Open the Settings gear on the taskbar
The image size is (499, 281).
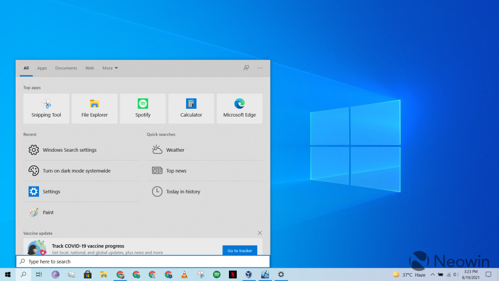pos(281,275)
